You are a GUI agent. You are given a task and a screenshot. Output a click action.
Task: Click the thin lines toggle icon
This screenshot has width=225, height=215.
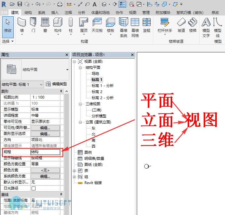122,4
